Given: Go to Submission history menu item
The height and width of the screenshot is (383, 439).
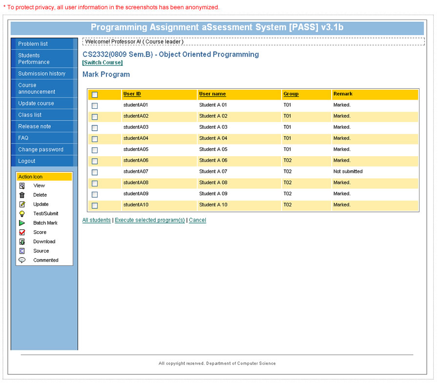Looking at the screenshot, I should tap(41, 74).
